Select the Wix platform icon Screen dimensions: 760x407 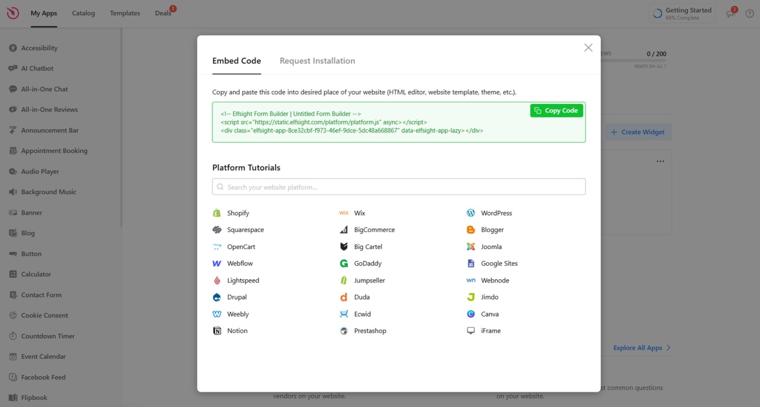pyautogui.click(x=343, y=213)
